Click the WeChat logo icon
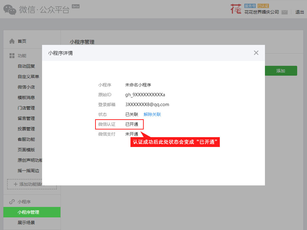The height and width of the screenshot is (230, 307). [10, 10]
